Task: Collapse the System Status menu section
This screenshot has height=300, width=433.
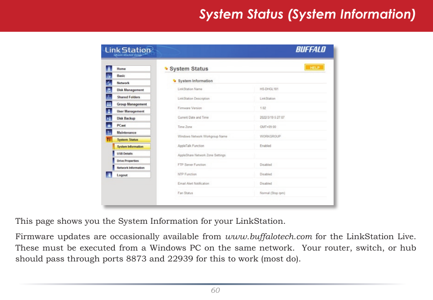Action: 132,139
